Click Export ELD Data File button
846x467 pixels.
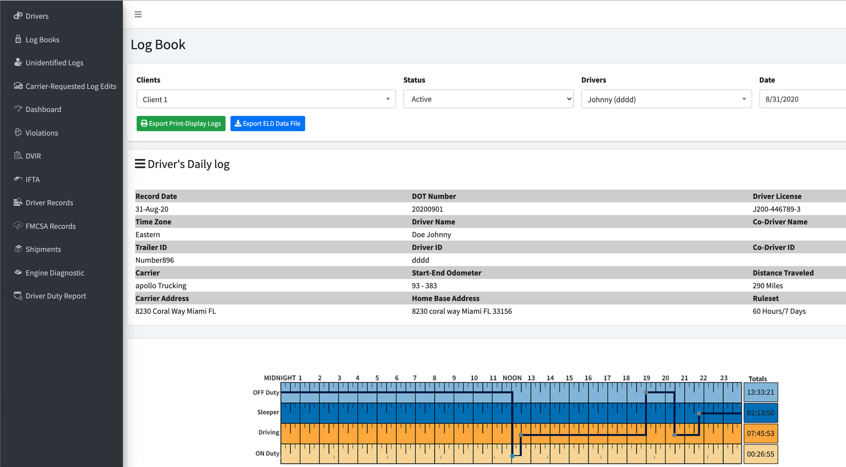pyautogui.click(x=268, y=123)
